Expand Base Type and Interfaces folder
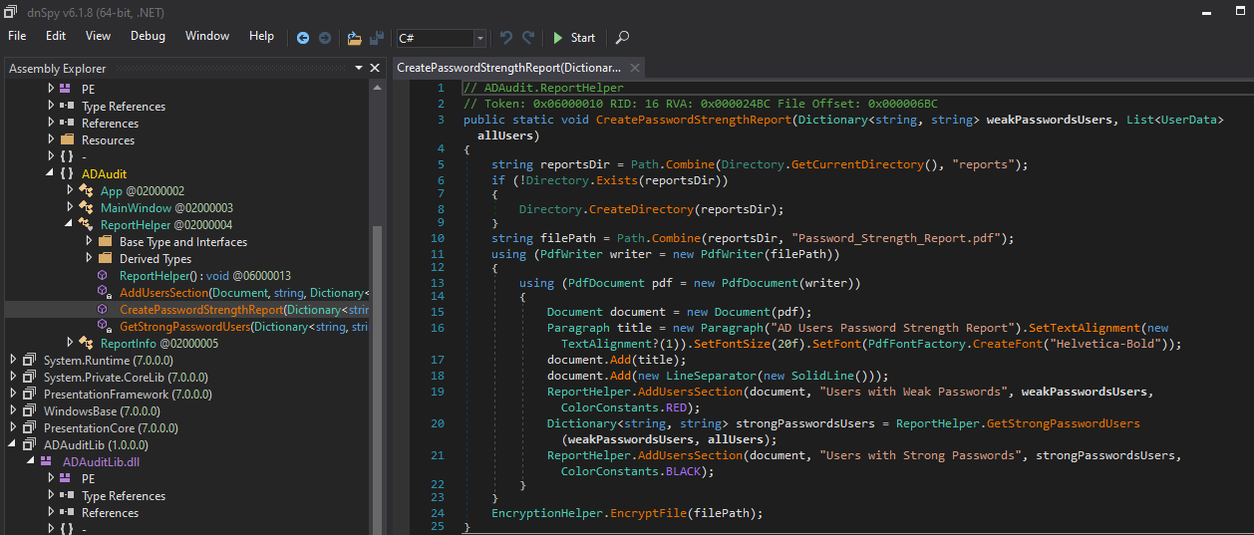The width and height of the screenshot is (1254, 535). [90, 241]
